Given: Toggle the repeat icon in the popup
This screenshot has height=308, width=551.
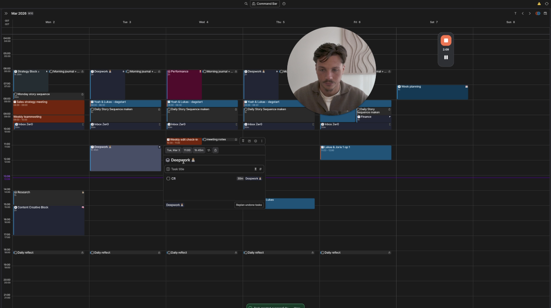Looking at the screenshot, I should pos(209,150).
